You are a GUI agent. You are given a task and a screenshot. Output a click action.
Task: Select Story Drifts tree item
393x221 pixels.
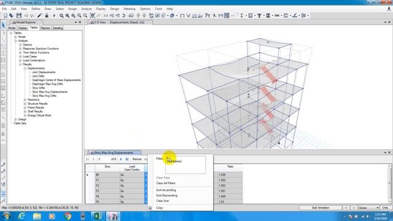point(38,88)
